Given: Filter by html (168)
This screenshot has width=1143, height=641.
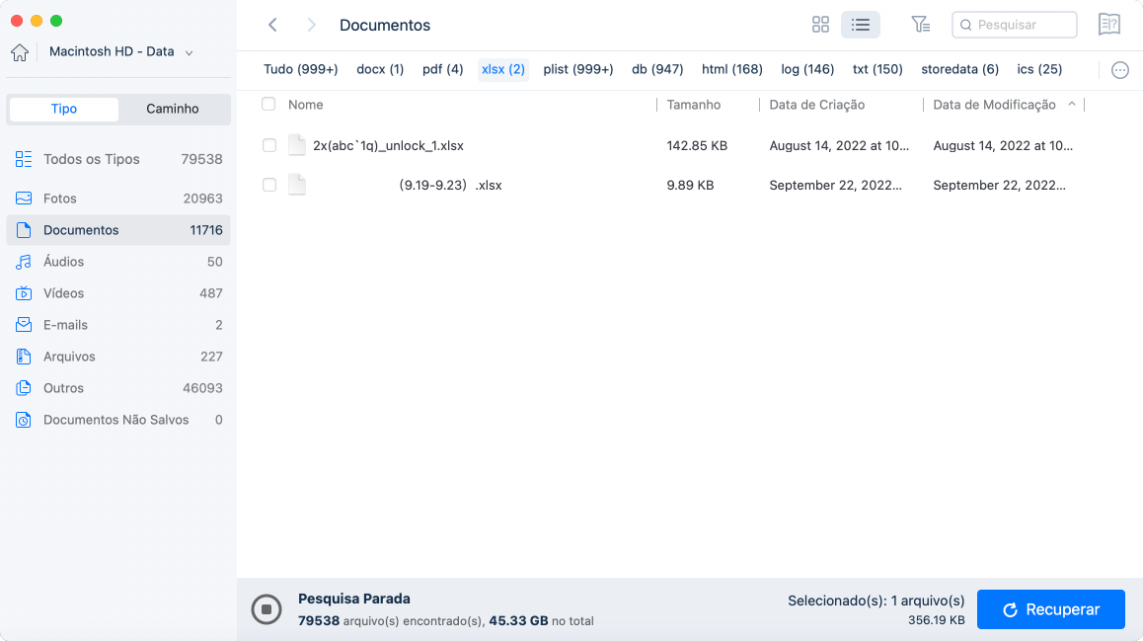Looking at the screenshot, I should pyautogui.click(x=731, y=69).
